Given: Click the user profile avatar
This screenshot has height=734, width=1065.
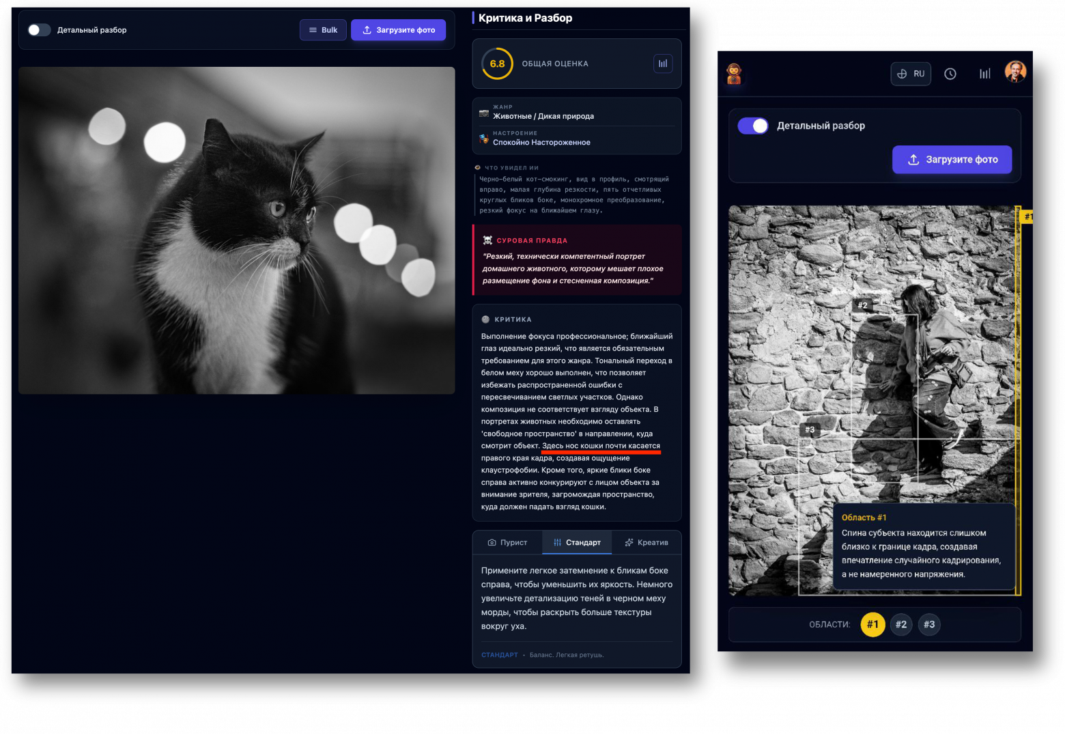Looking at the screenshot, I should (1015, 72).
